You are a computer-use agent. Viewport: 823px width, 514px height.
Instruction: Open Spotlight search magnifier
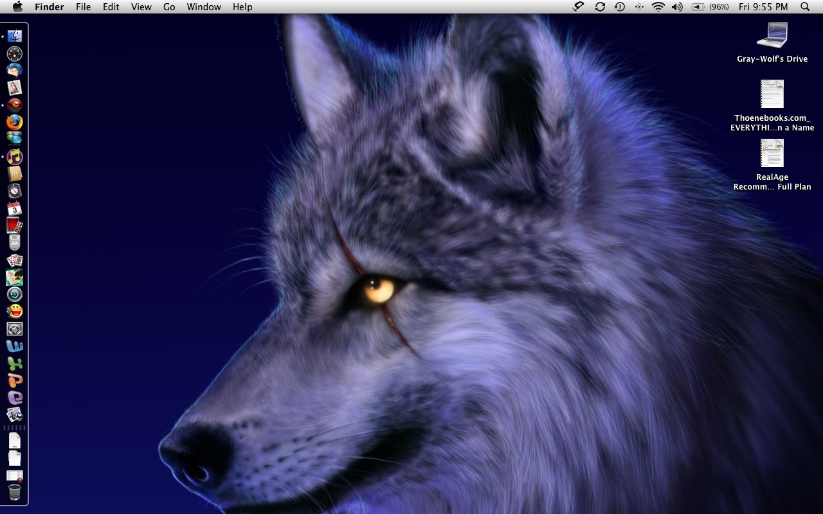(x=805, y=6)
